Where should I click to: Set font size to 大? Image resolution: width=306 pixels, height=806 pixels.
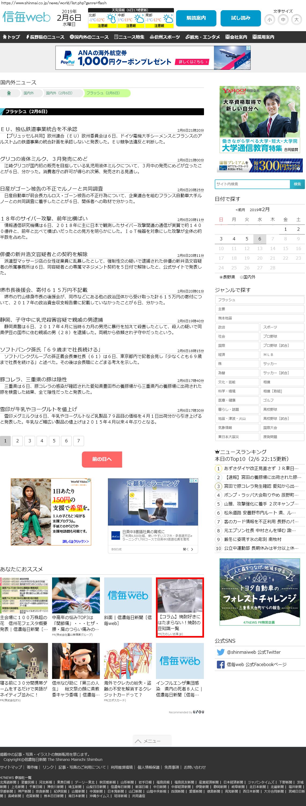tap(296, 20)
